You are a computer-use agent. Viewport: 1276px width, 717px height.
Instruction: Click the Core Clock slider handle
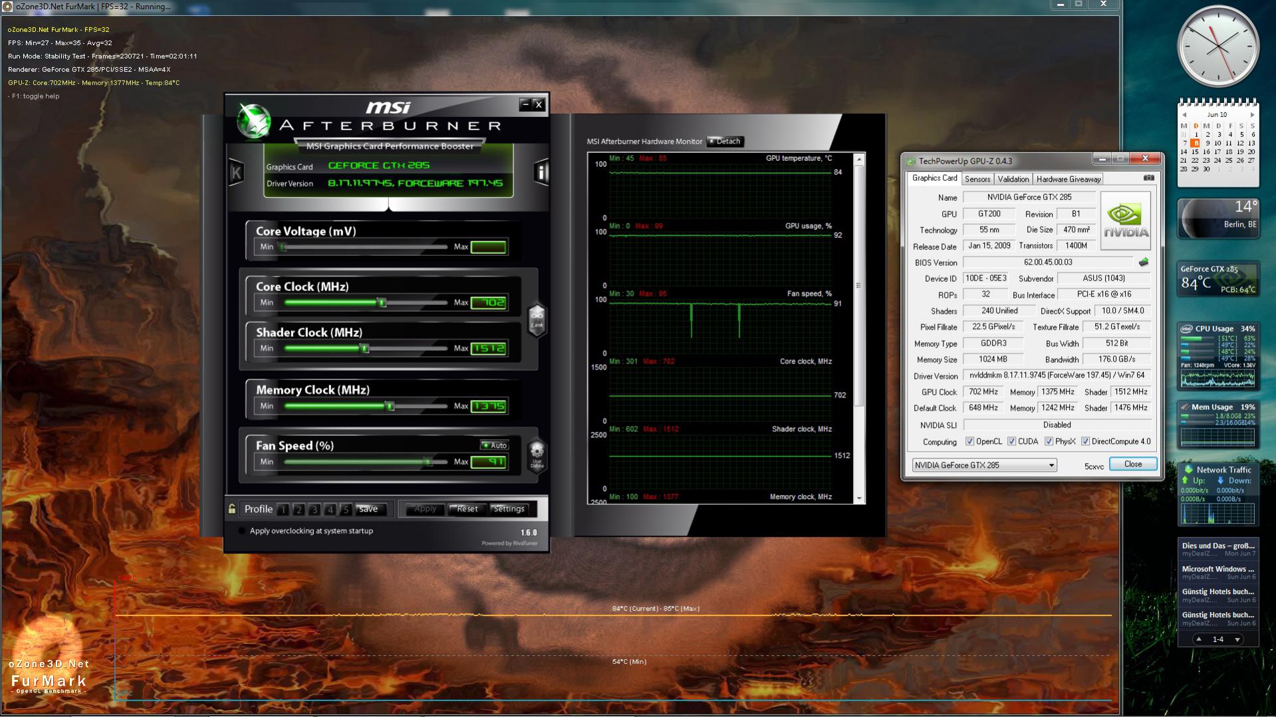(382, 303)
